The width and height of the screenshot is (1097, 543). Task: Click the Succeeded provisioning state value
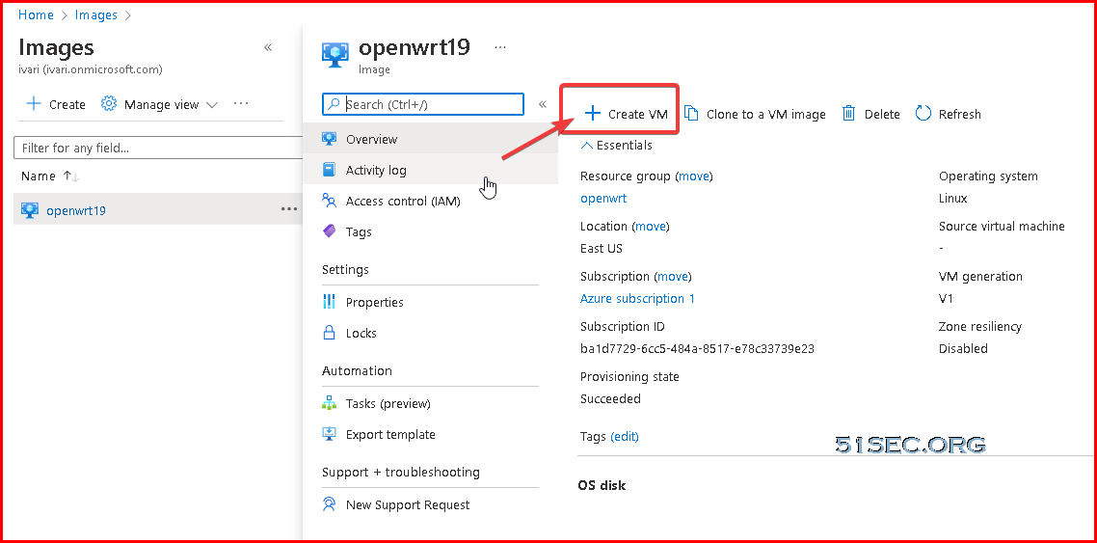610,399
